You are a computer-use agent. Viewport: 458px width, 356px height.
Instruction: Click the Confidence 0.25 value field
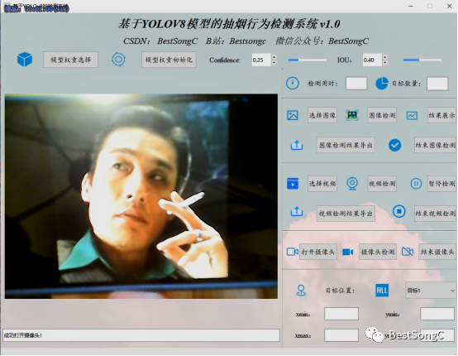(x=261, y=60)
